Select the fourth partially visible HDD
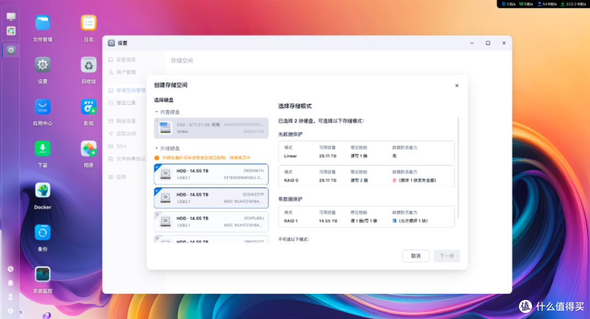 [211, 239]
